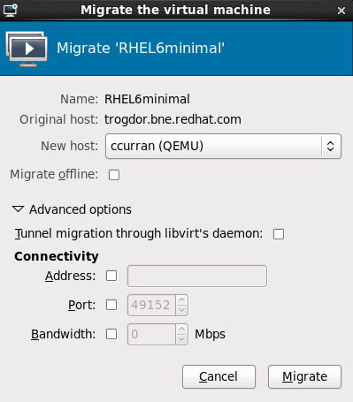Image resolution: width=353 pixels, height=402 pixels.
Task: Increase Bandwidth with the up arrow
Action: pos(182,330)
